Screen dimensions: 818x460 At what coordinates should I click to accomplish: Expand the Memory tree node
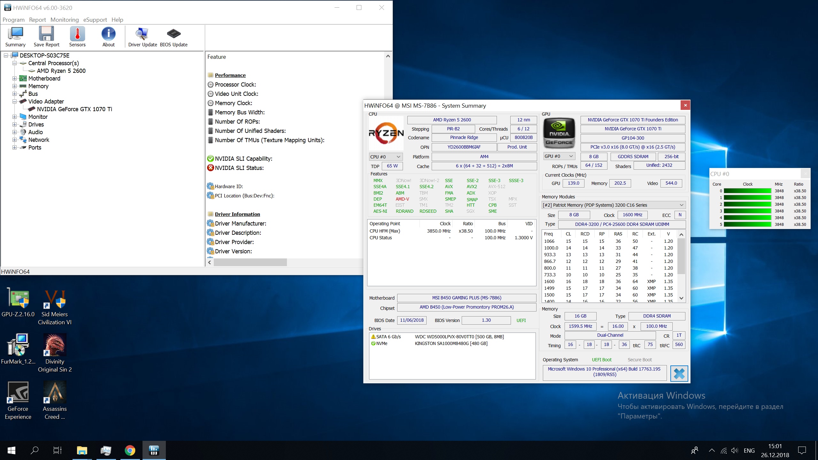pyautogui.click(x=14, y=86)
